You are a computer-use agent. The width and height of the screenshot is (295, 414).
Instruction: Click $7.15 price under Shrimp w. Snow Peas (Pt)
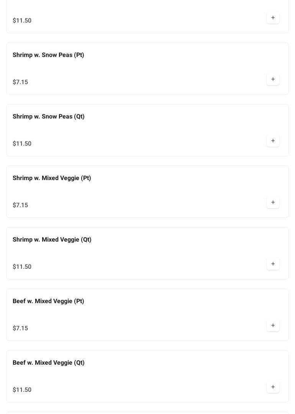[x=20, y=82]
